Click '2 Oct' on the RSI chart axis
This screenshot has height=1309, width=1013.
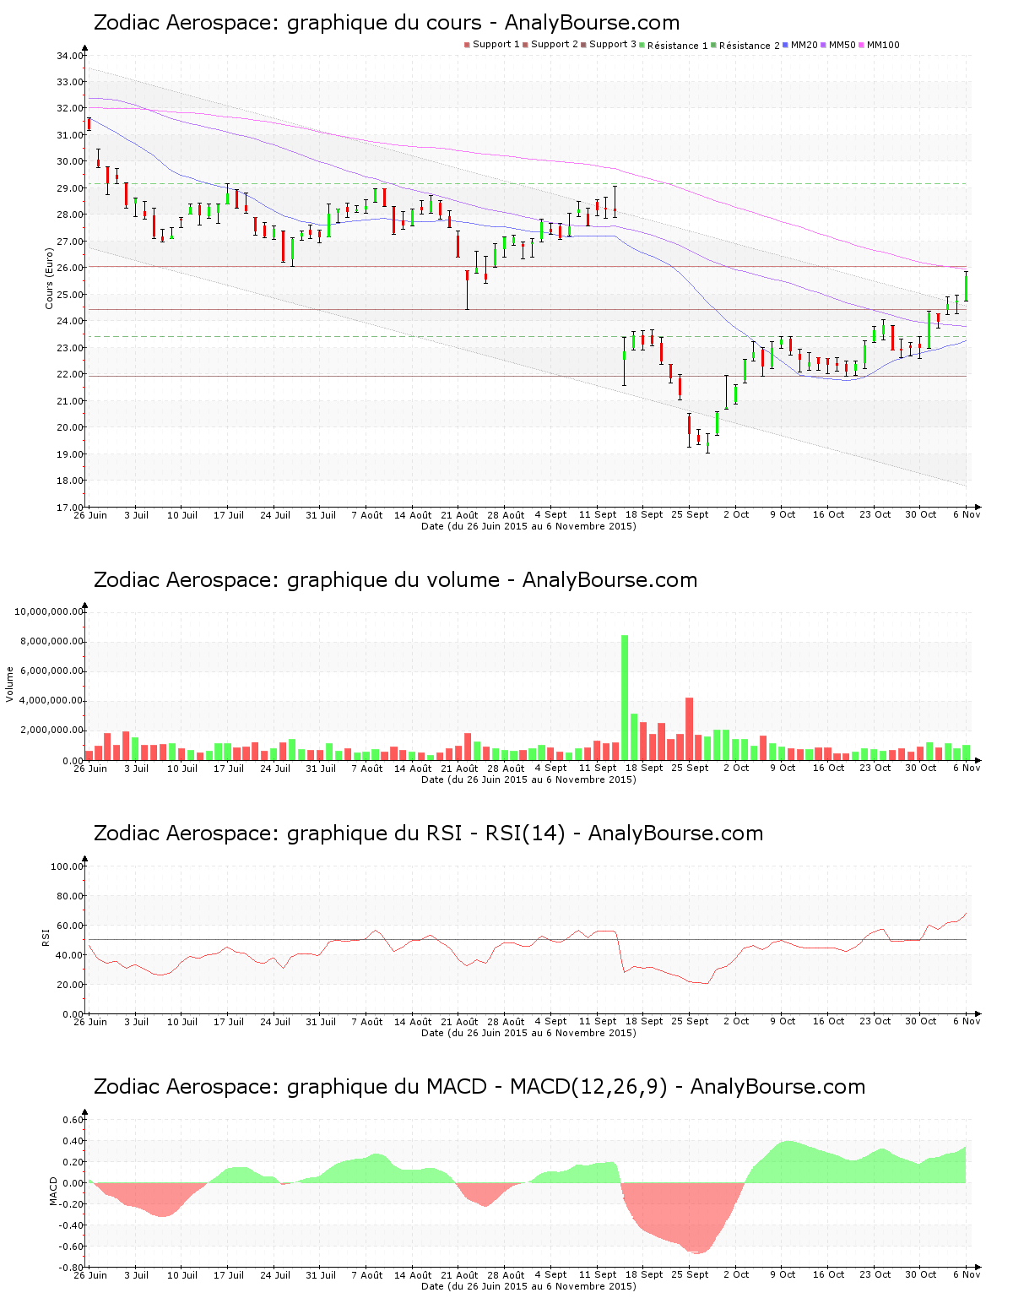736,1021
